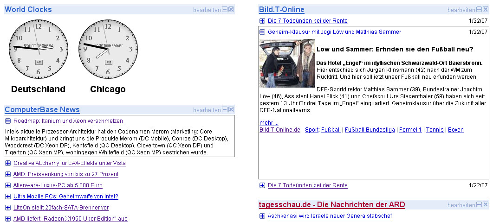Image resolution: width=493 pixels, height=222 pixels.
Task: Open the Bild.T-Online.de footer link
Action: (x=280, y=130)
